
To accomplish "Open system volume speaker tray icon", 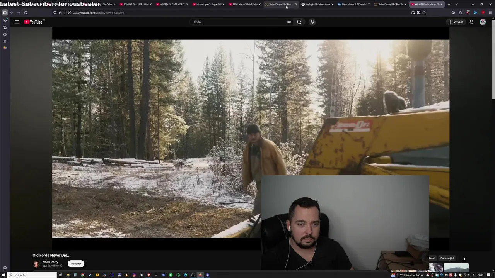I will [474, 275].
